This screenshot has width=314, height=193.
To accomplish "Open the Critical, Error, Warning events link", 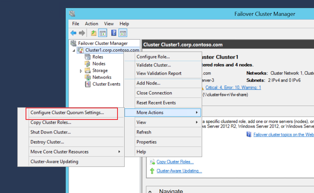I will [233, 87].
